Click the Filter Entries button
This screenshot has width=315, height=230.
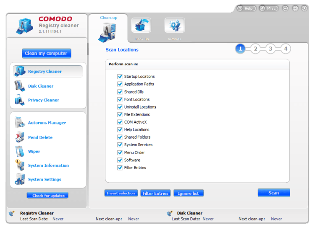tap(155, 193)
